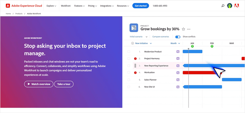
Task: Check the box for New Site UI
Action: coord(129,87)
